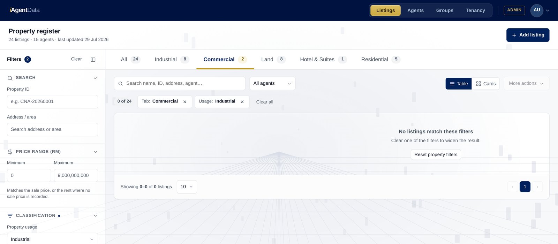The image size is (558, 244).
Task: Click the 'No listings match these filters' message
Action: [x=436, y=131]
